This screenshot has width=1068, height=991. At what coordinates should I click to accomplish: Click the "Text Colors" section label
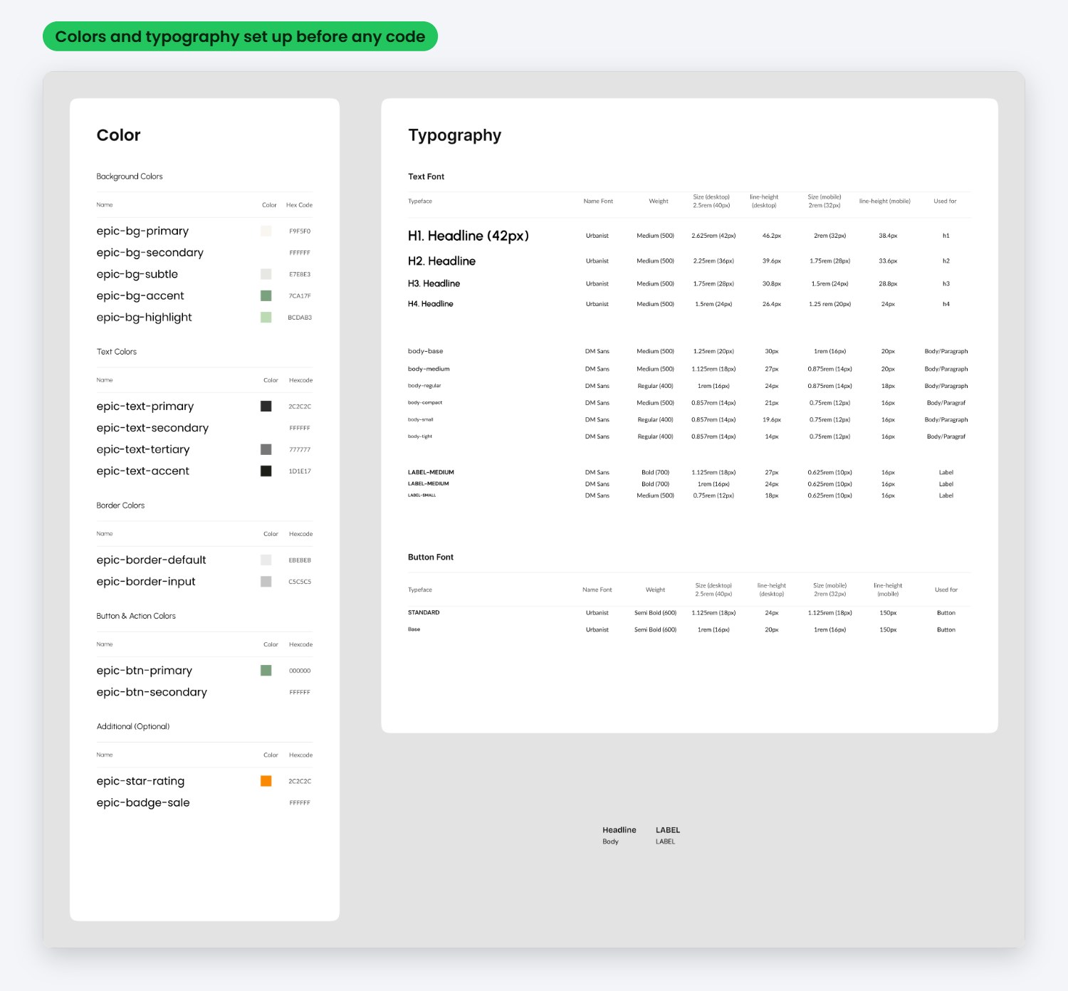117,352
